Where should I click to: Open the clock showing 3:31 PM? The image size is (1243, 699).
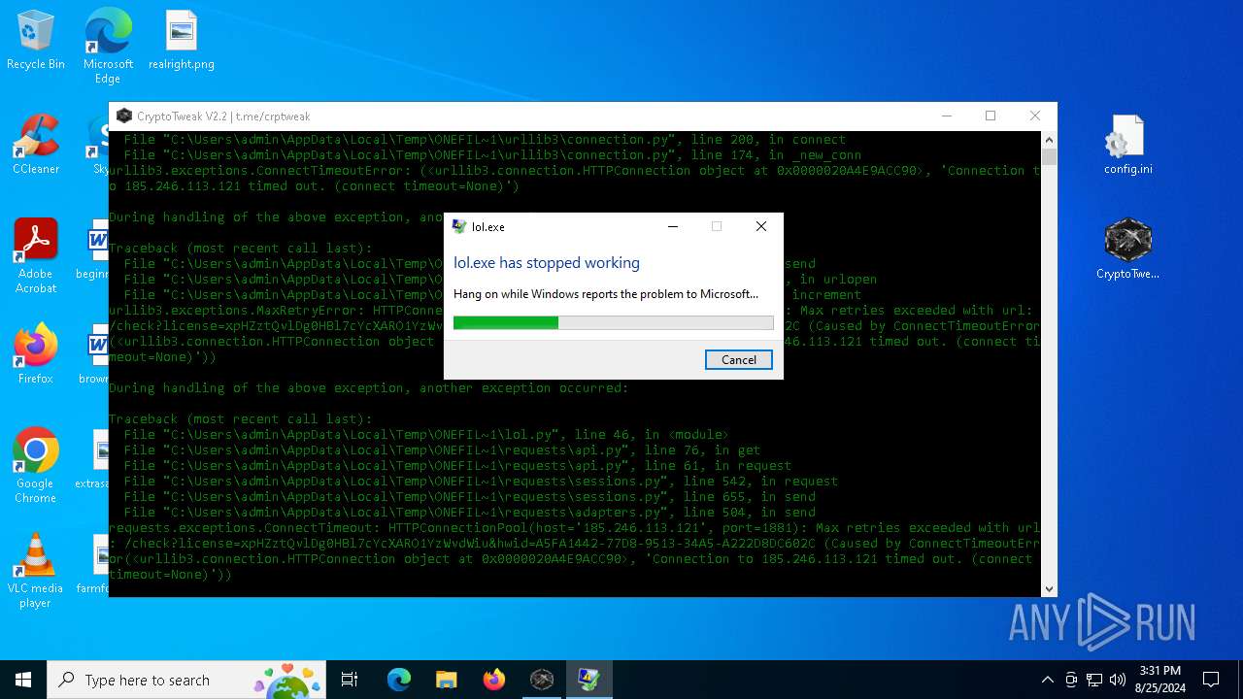[1159, 680]
